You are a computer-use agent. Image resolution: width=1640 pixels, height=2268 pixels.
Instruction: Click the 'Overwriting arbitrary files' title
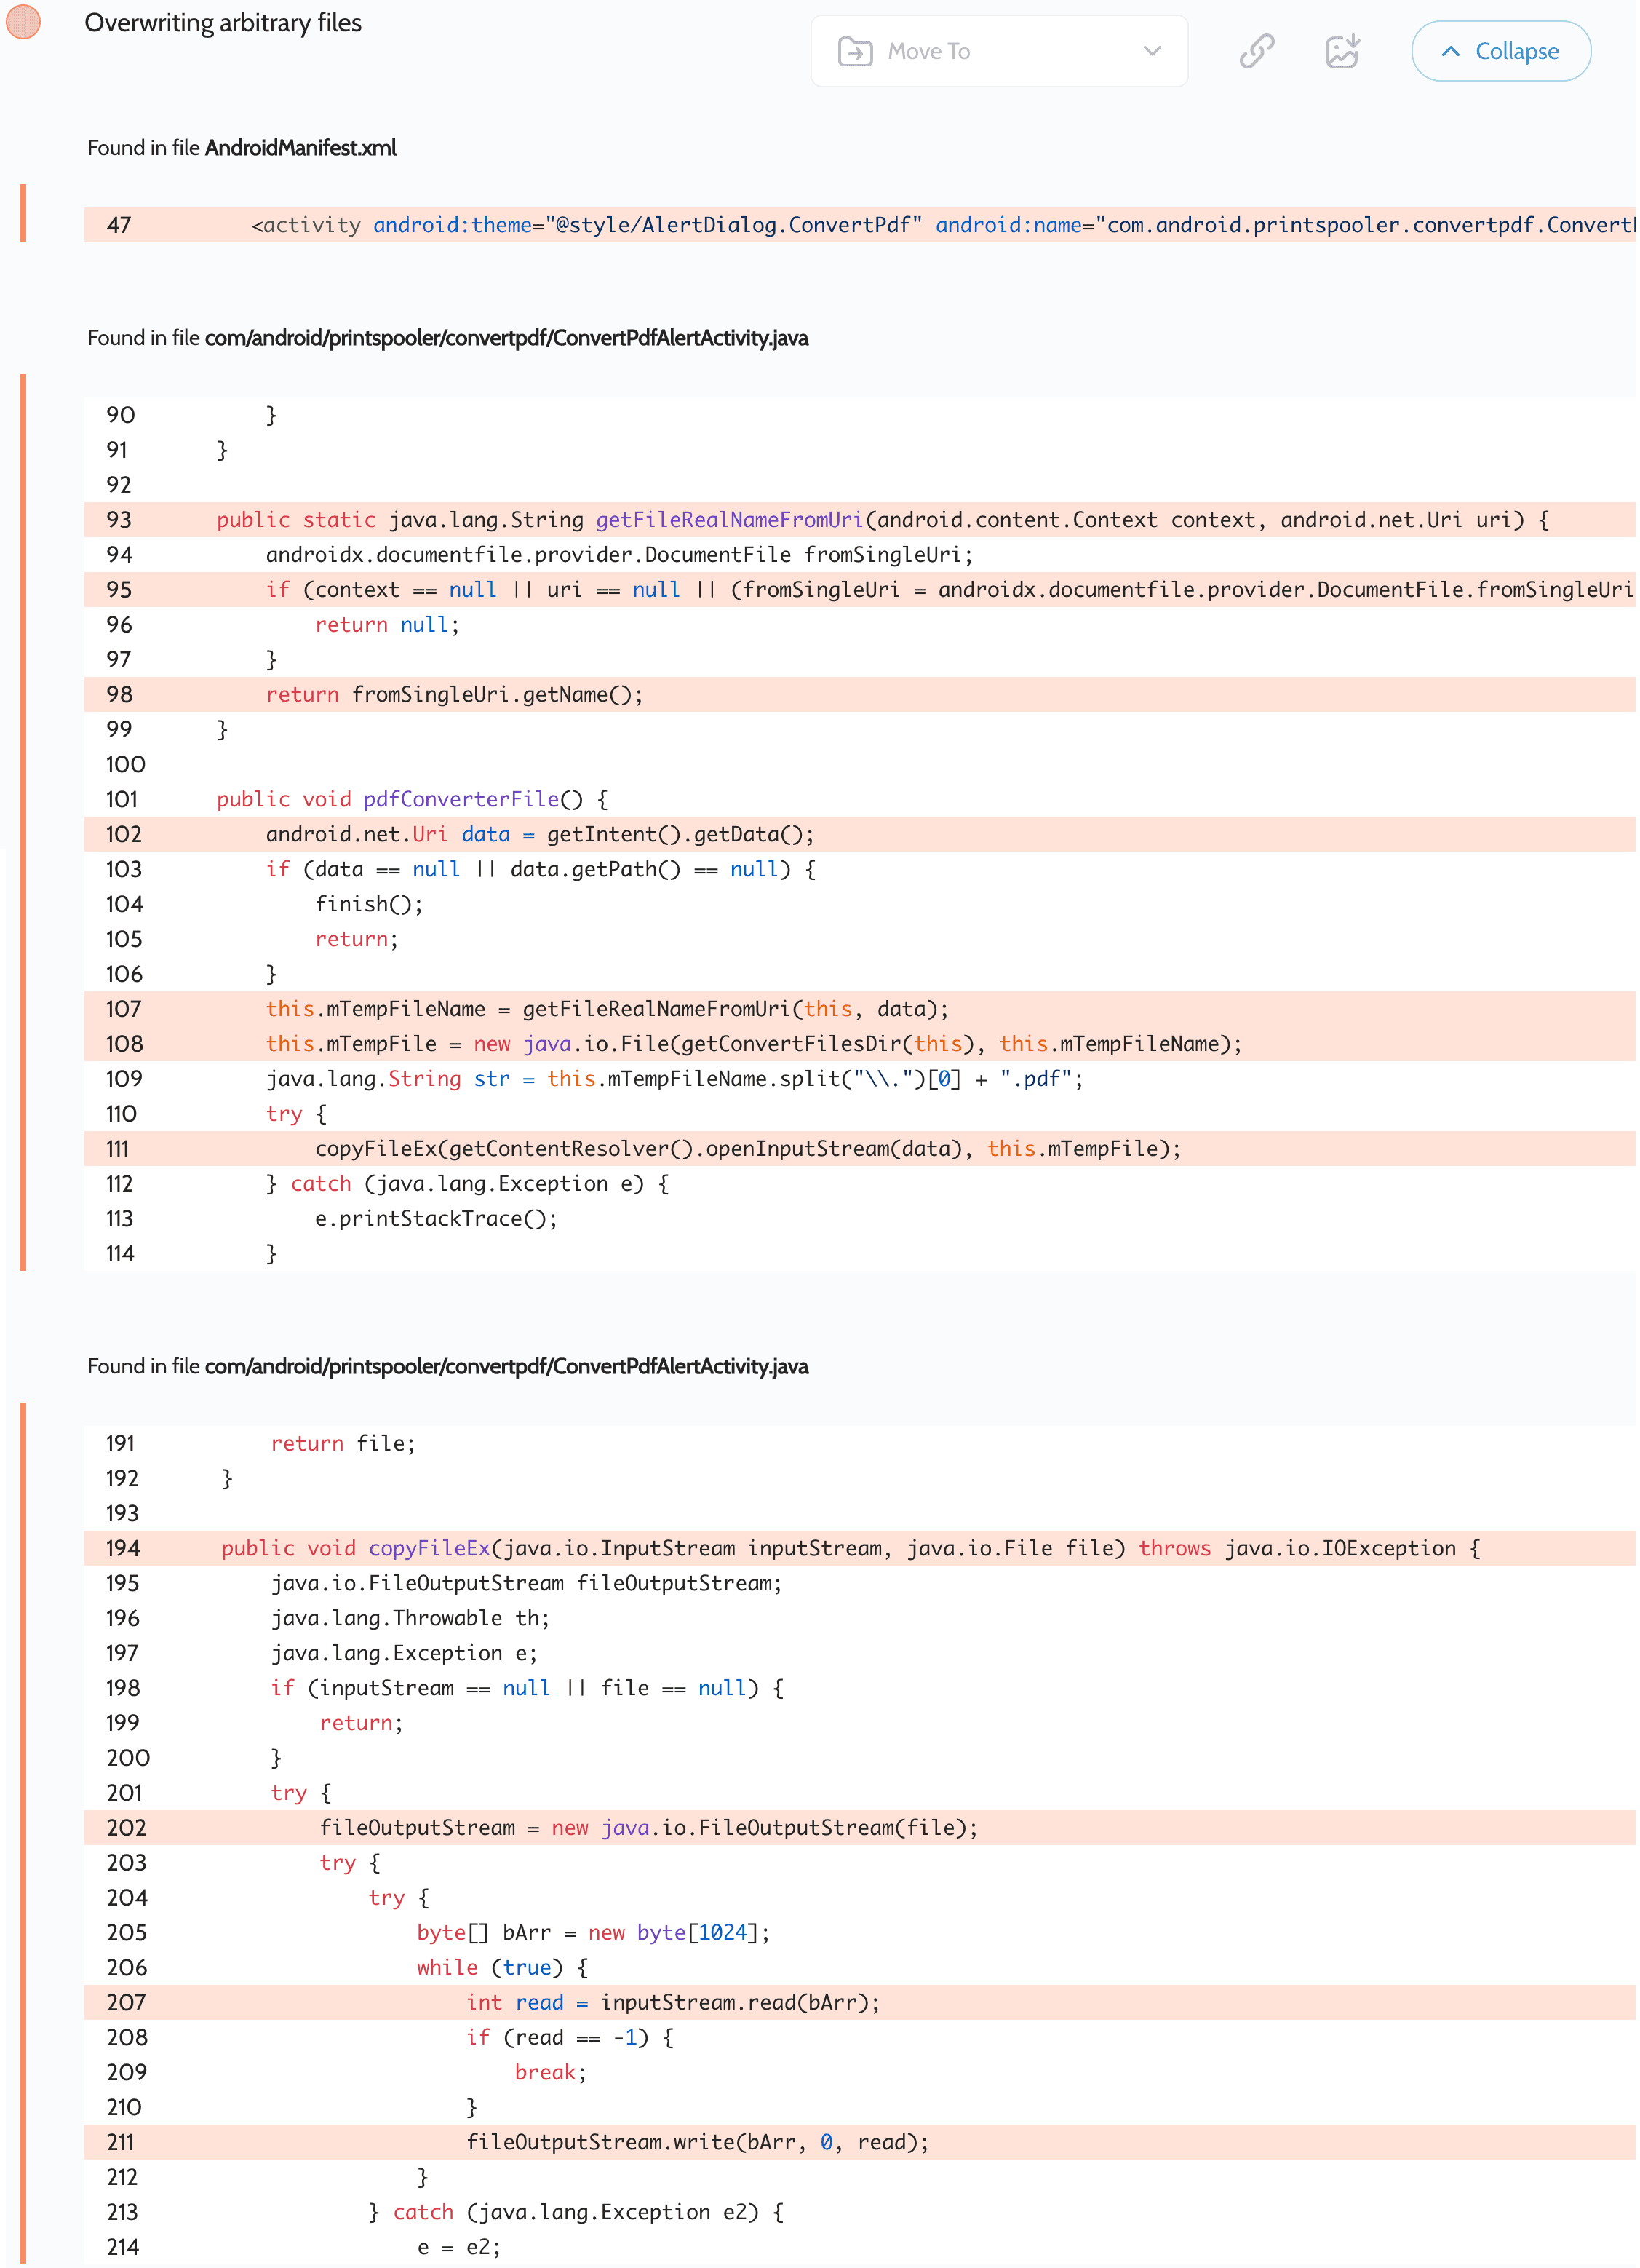[x=223, y=23]
